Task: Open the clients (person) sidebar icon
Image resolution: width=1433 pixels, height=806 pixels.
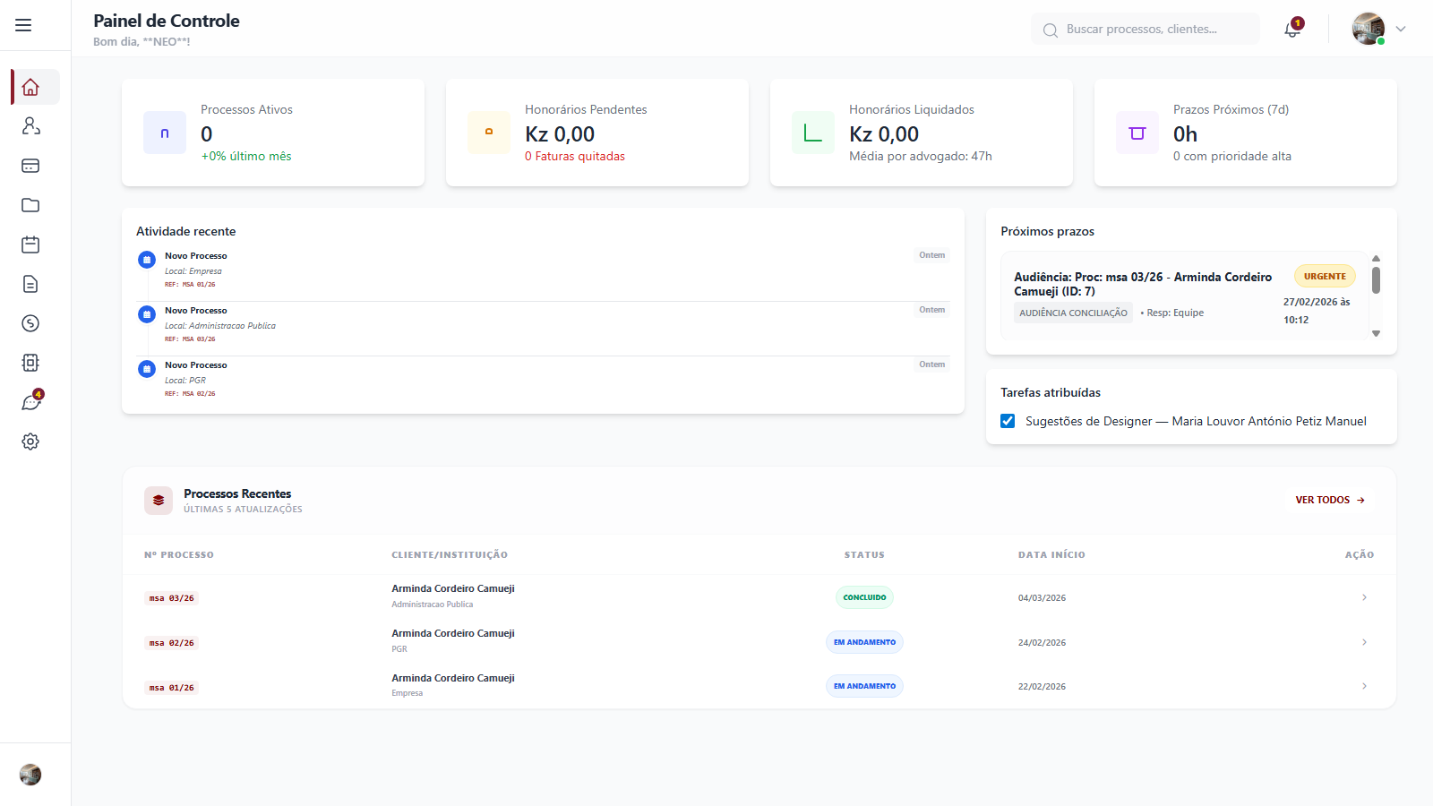Action: point(30,126)
